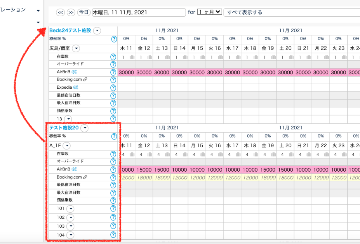
Task: Click the Beds24テスト施設 property link
Action: (70, 31)
